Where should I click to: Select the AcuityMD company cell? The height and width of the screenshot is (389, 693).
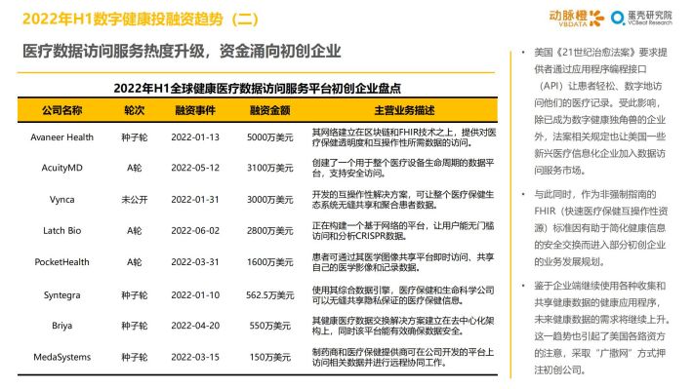tap(61, 168)
